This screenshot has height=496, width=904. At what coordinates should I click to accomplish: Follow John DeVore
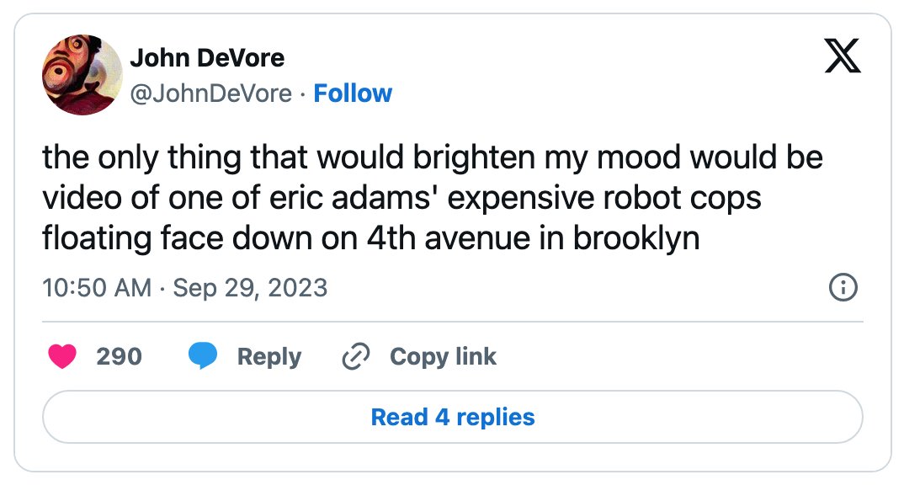tap(353, 93)
